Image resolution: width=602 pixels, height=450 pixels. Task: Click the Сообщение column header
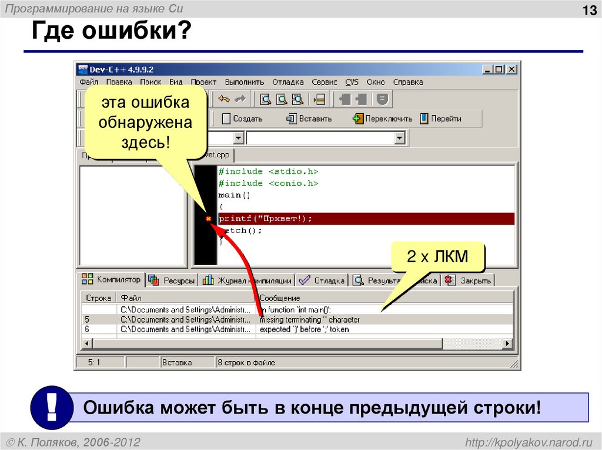pos(384,298)
